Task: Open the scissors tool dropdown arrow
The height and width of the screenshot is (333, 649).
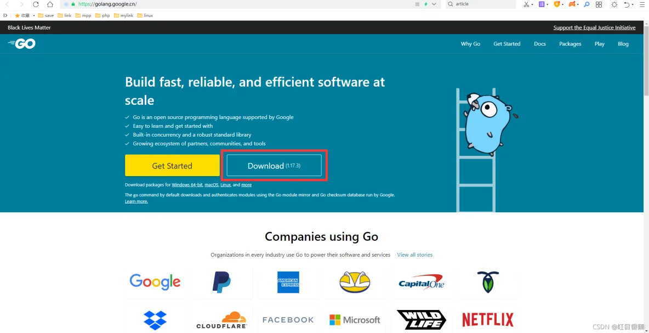Action: 532,4
